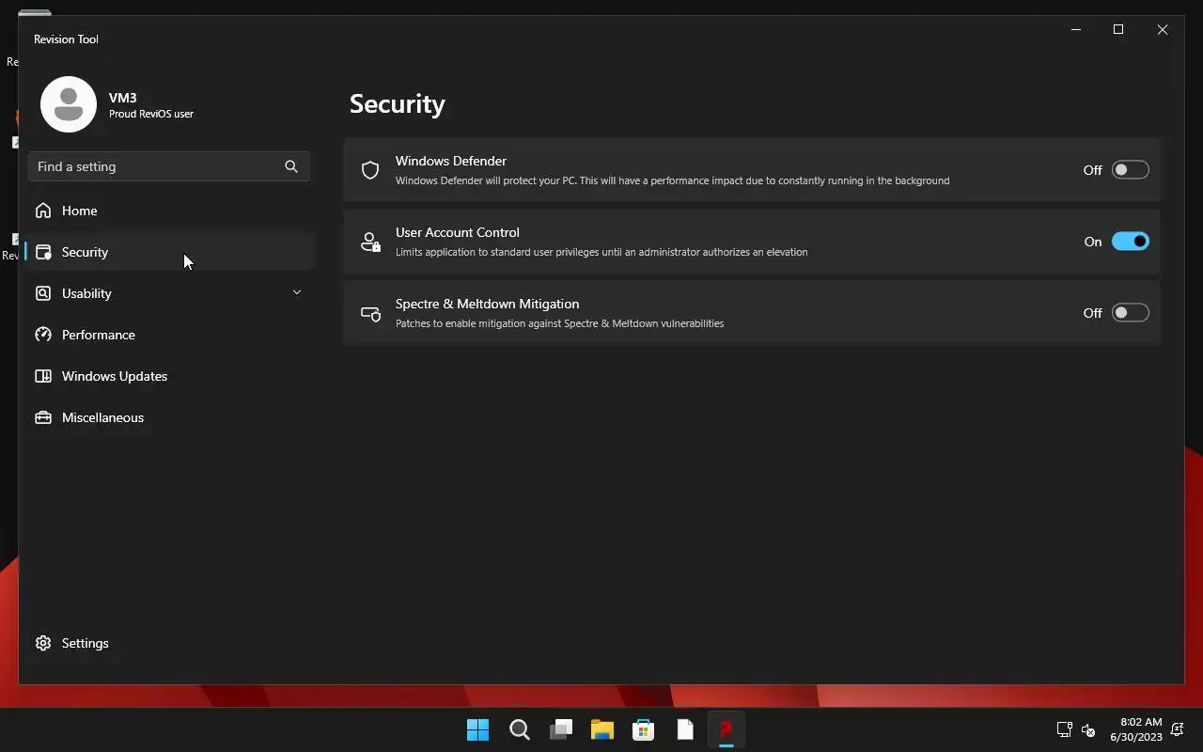This screenshot has height=752, width=1203.
Task: Click the white document icon on taskbar
Action: tap(685, 729)
